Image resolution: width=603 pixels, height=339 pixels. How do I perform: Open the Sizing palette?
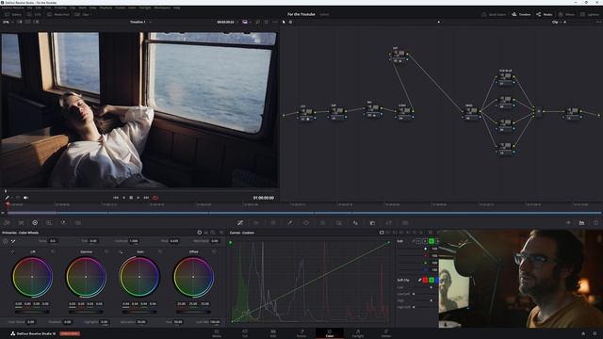[x=388, y=222]
